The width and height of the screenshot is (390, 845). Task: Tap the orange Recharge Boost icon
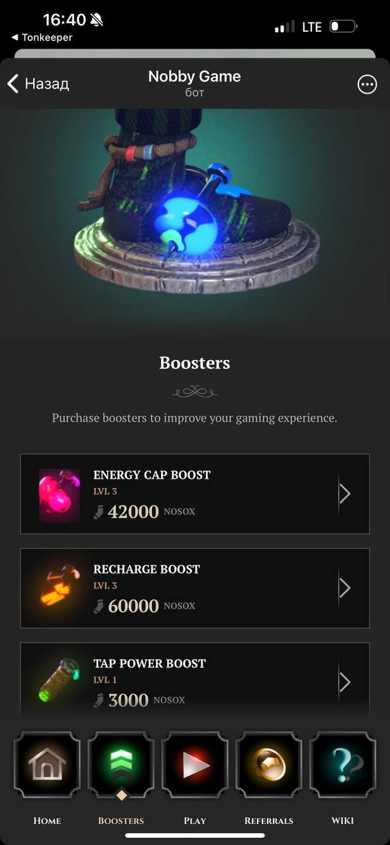[59, 587]
